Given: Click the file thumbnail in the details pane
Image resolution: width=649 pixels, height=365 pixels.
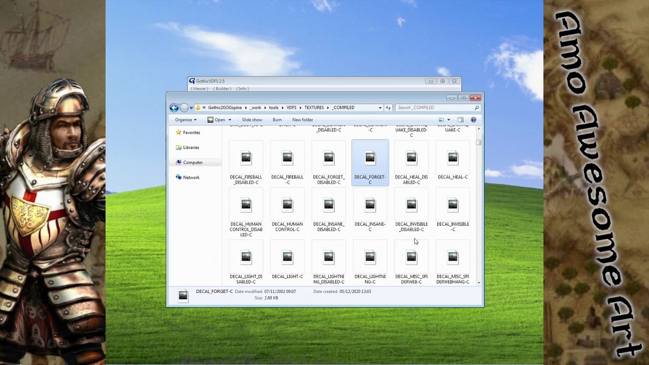Looking at the screenshot, I should pos(183,295).
